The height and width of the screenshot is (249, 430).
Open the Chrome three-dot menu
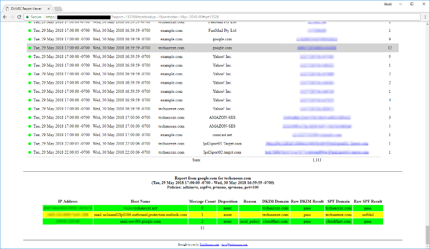tap(425, 17)
